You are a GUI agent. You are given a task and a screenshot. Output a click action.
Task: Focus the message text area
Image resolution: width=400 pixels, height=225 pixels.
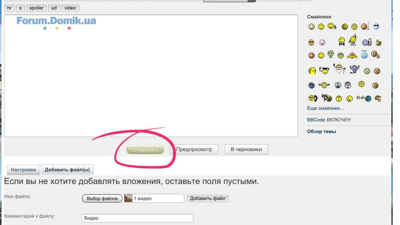pyautogui.click(x=151, y=76)
